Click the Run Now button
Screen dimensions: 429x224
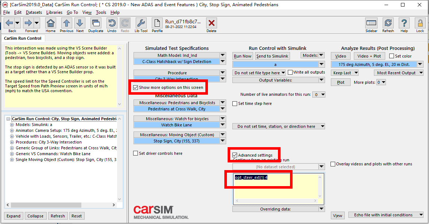[x=242, y=56]
